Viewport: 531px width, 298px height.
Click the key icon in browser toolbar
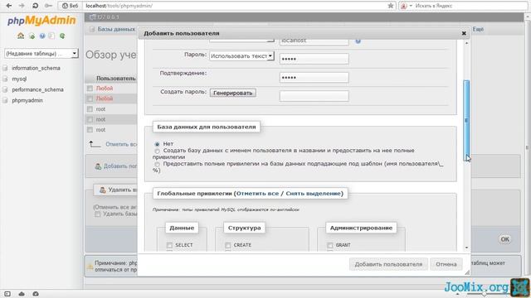click(48, 6)
